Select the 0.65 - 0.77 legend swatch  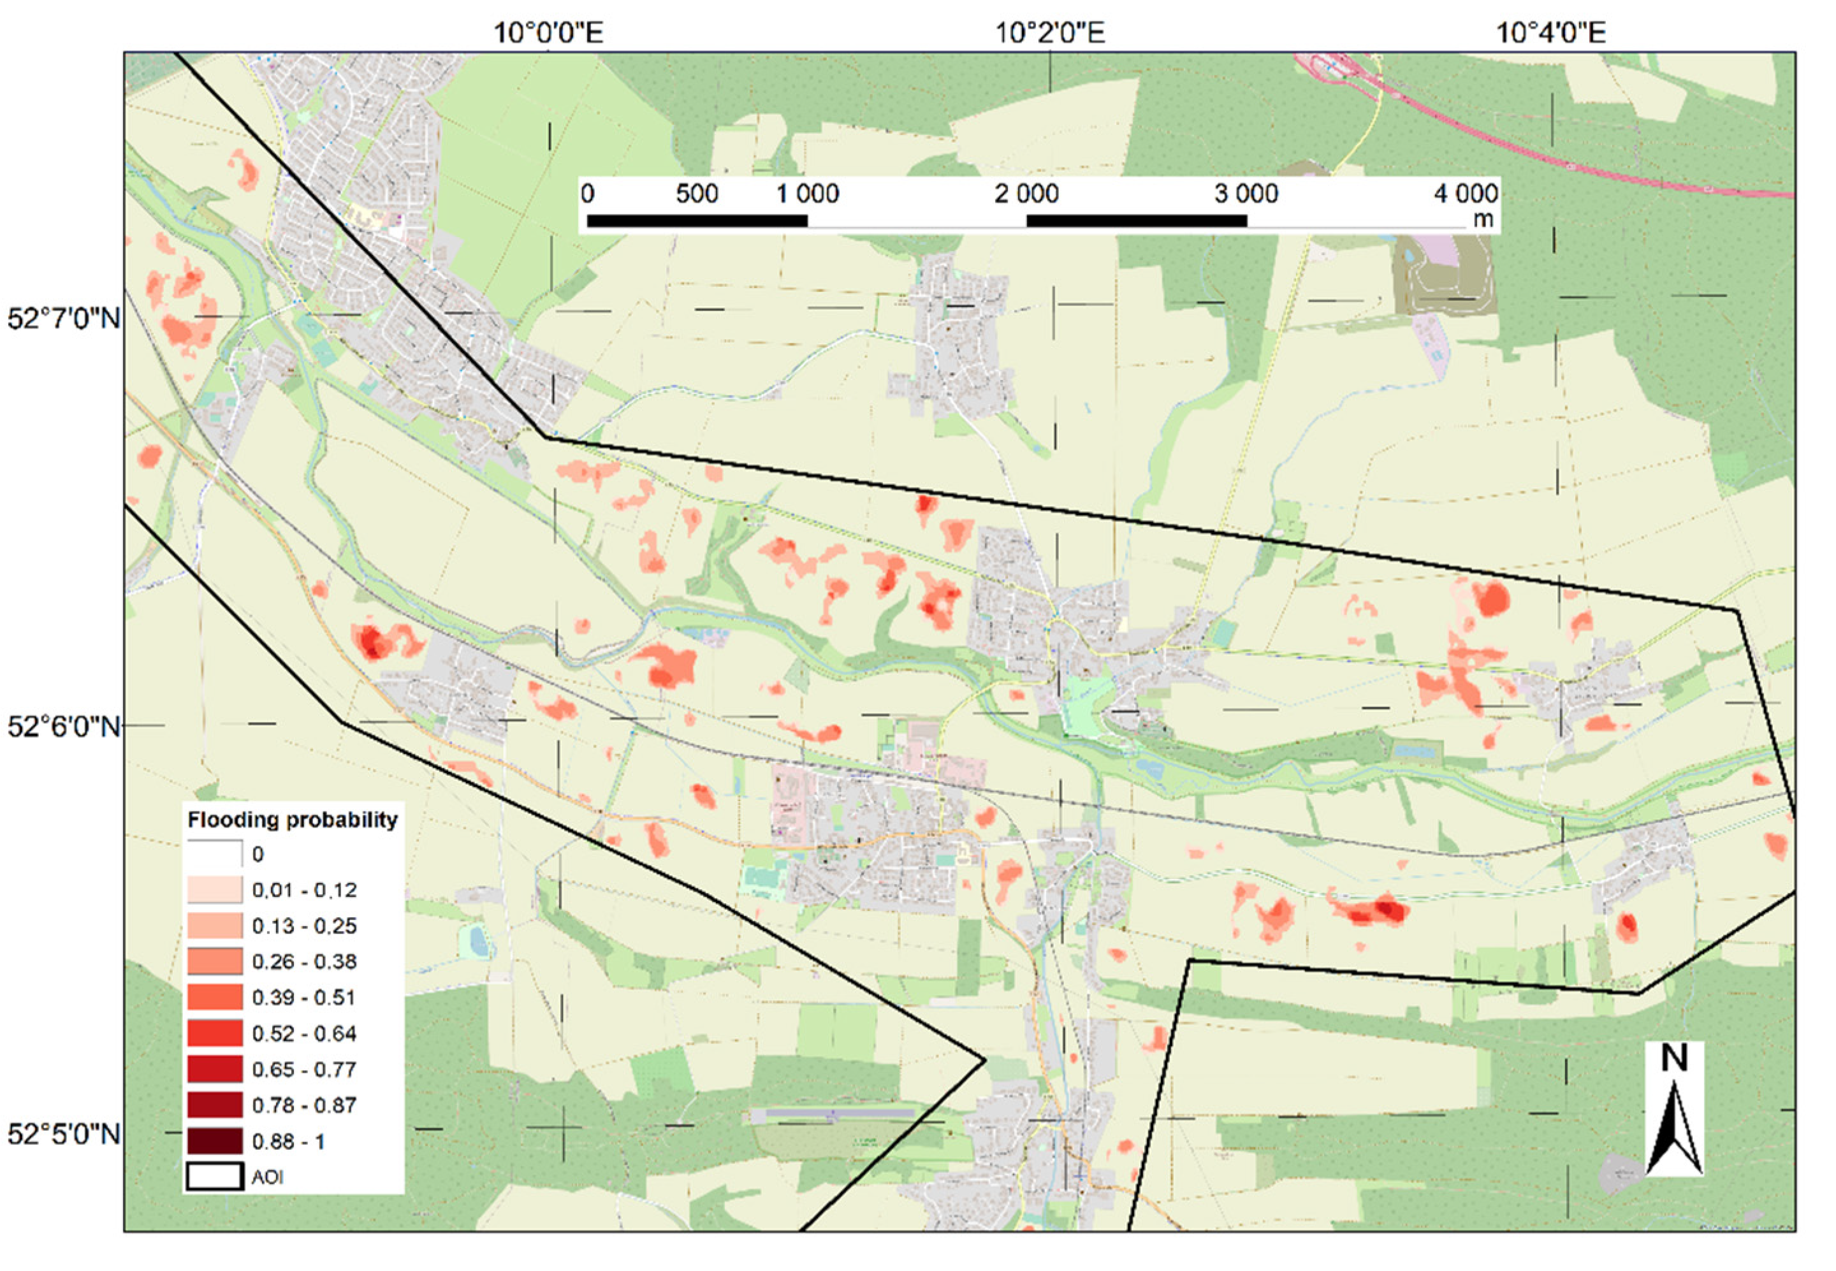click(214, 1069)
